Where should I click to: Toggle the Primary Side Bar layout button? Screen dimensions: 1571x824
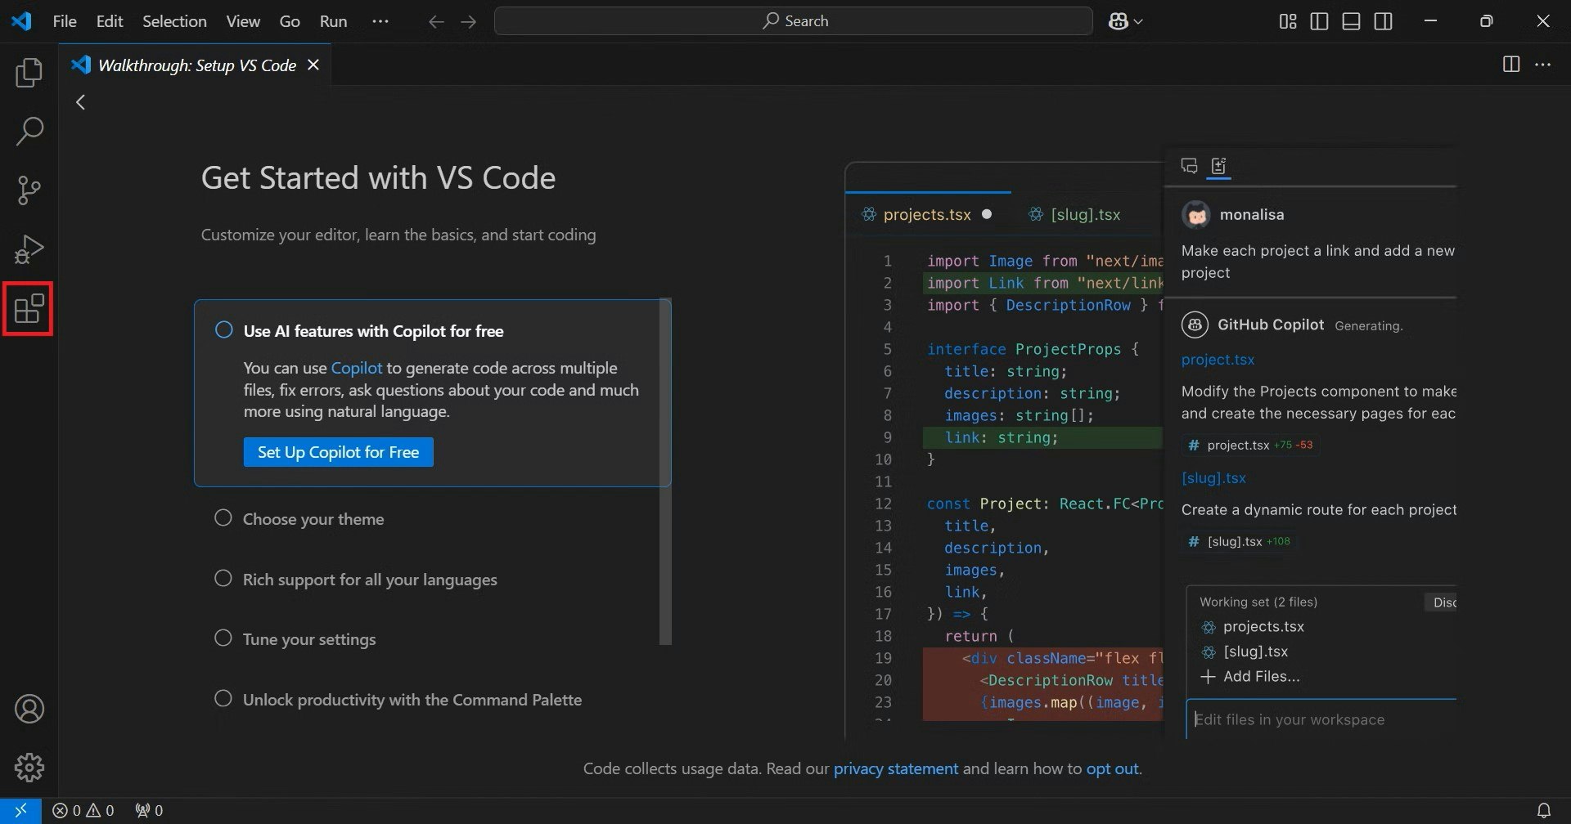click(1319, 21)
